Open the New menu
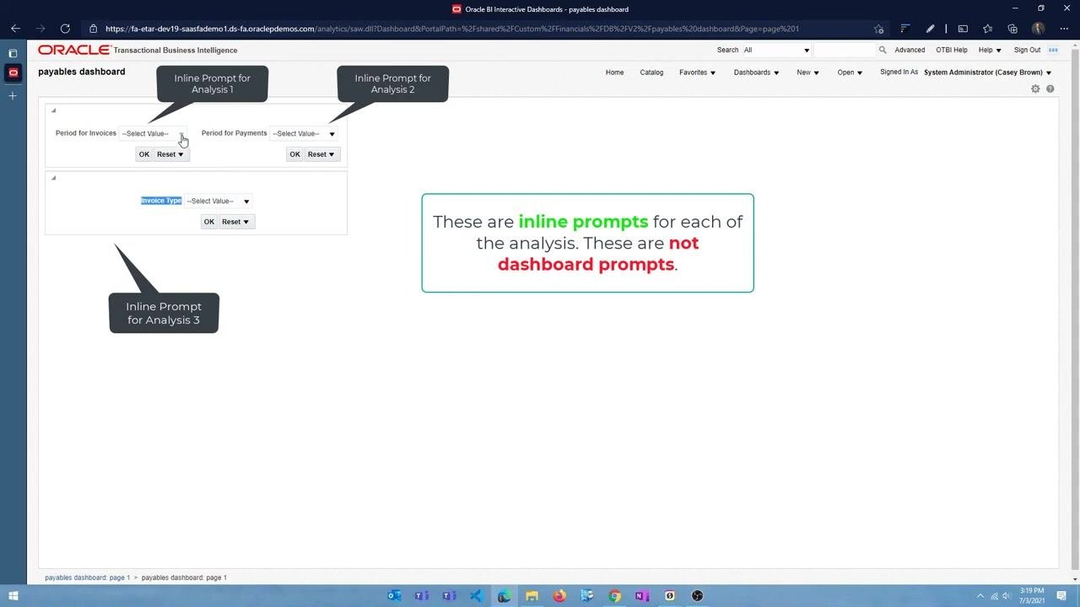The image size is (1080, 607). pos(808,73)
